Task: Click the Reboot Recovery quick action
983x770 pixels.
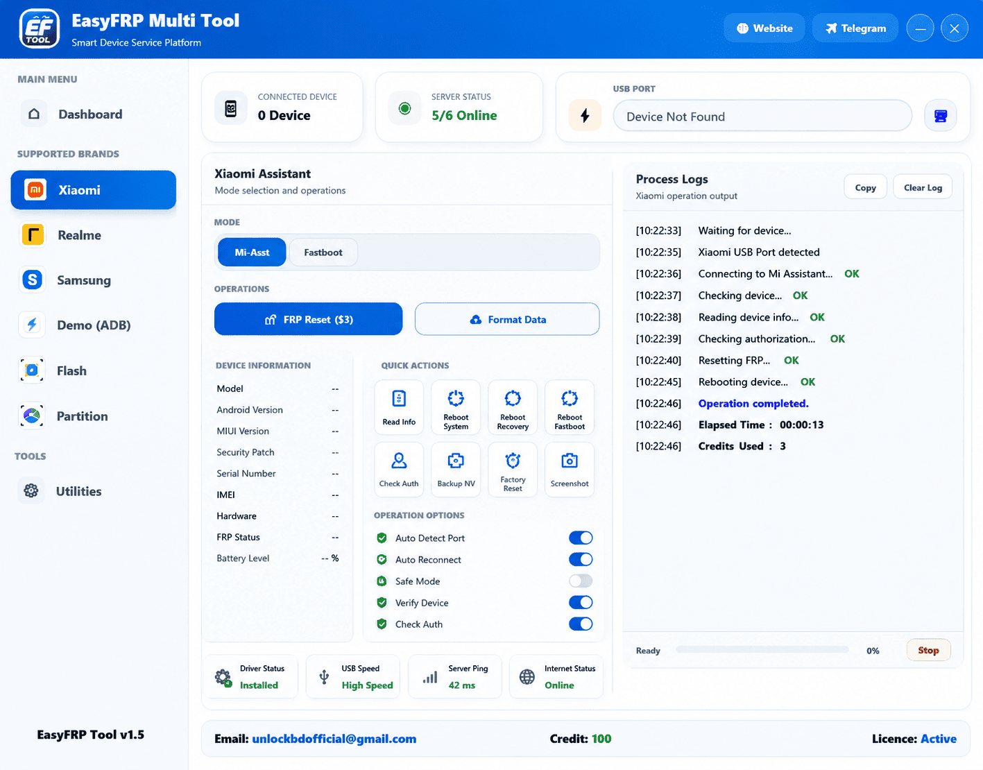Action: pos(513,407)
